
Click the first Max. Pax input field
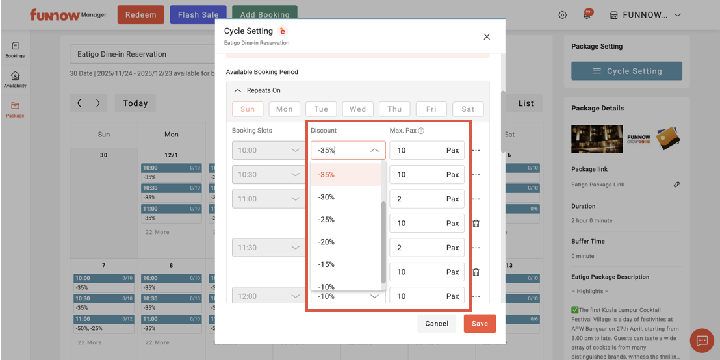point(417,150)
